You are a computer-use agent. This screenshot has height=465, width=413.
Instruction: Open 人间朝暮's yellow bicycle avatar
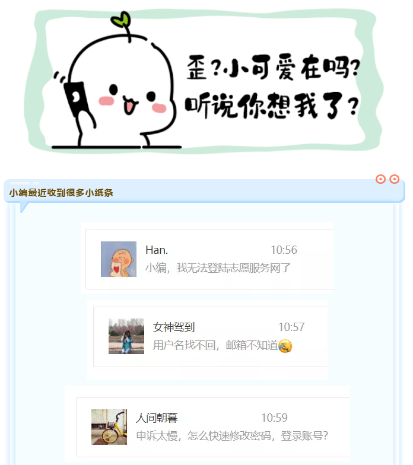pos(109,427)
